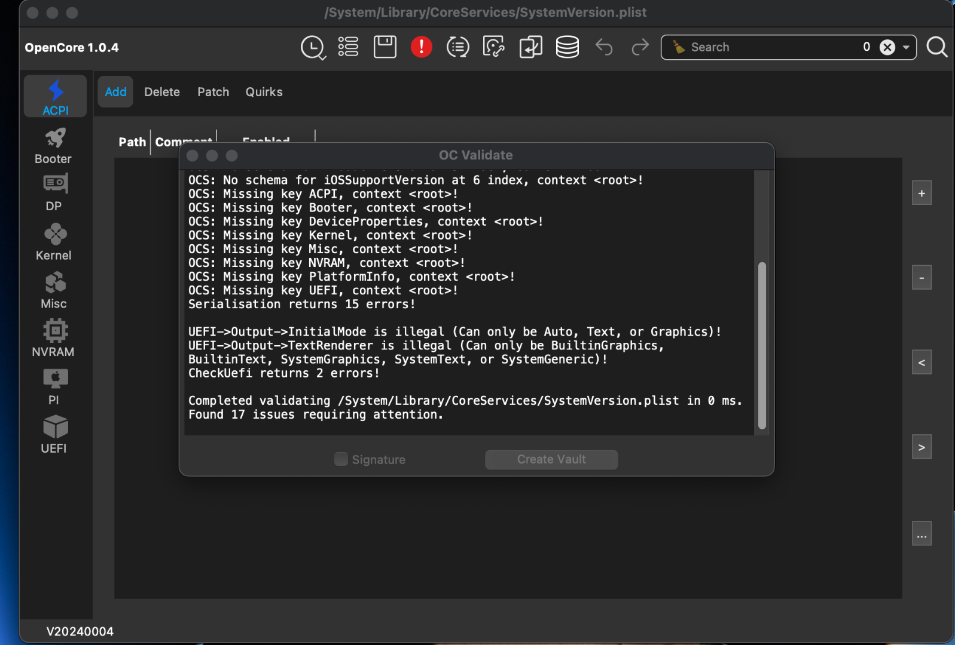Viewport: 955px width, 645px height.
Task: Click the OC Validate output scrollbar
Action: [x=762, y=346]
